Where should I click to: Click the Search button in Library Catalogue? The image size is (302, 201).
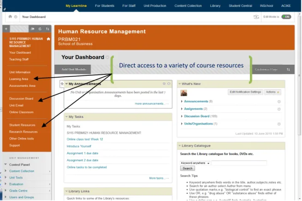pyautogui.click(x=187, y=168)
